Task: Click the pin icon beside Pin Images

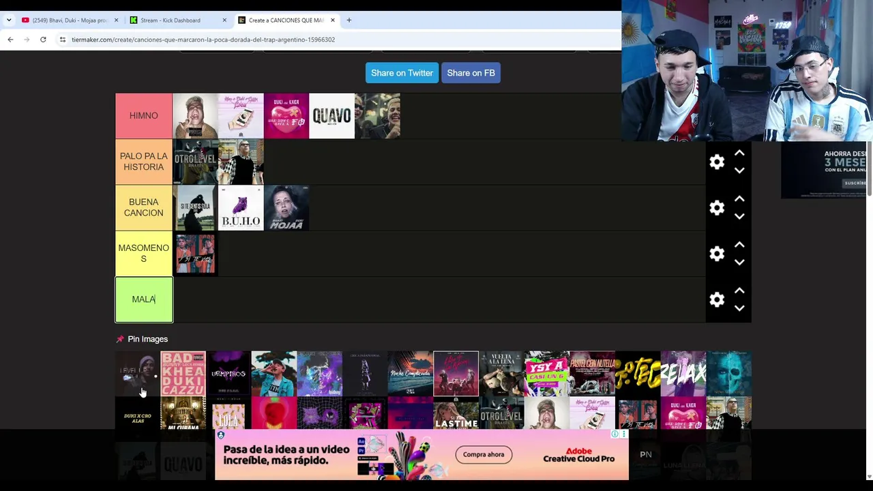Action: 120,339
